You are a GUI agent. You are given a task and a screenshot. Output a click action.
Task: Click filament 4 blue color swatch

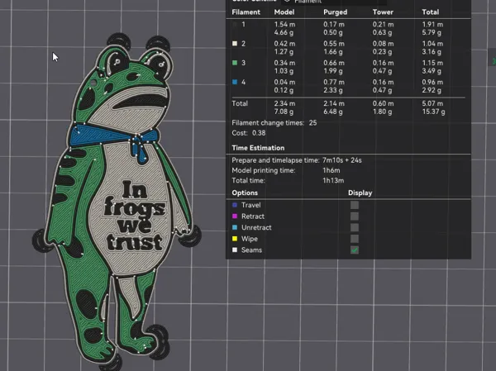(x=235, y=83)
